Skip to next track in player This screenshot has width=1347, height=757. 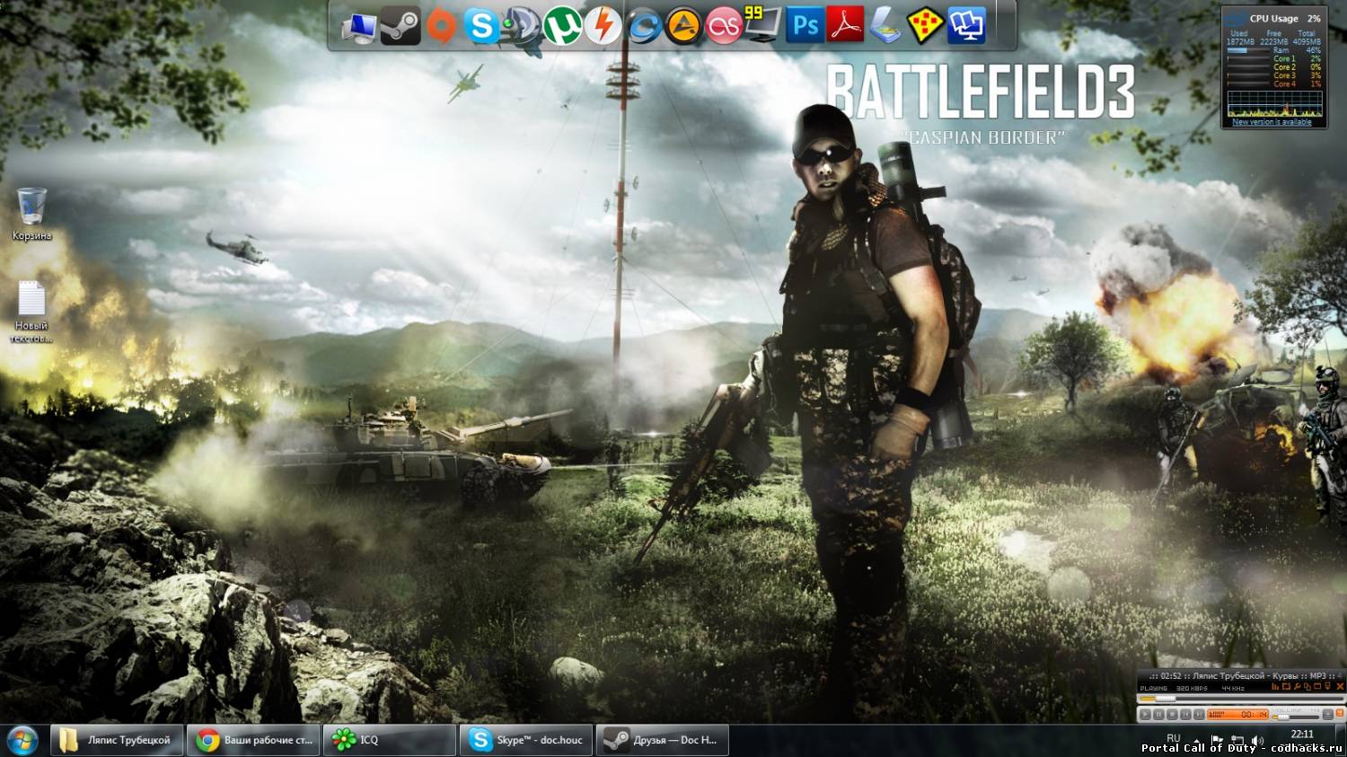1198,715
